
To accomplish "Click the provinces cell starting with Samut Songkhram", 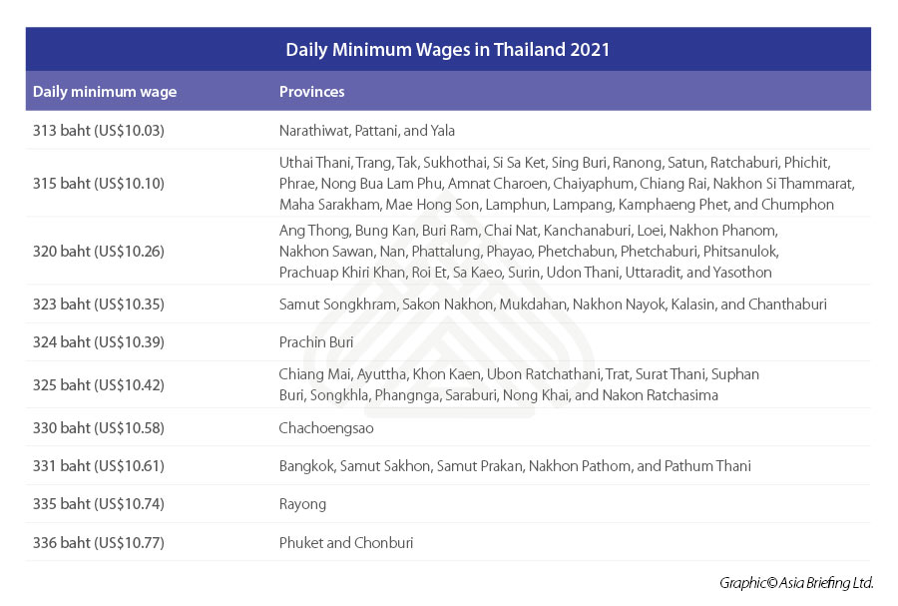I will (x=553, y=303).
